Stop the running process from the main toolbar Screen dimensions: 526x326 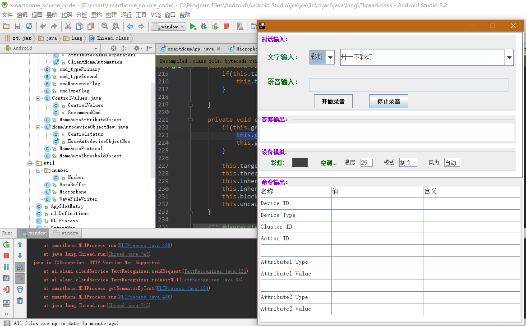click(x=226, y=27)
